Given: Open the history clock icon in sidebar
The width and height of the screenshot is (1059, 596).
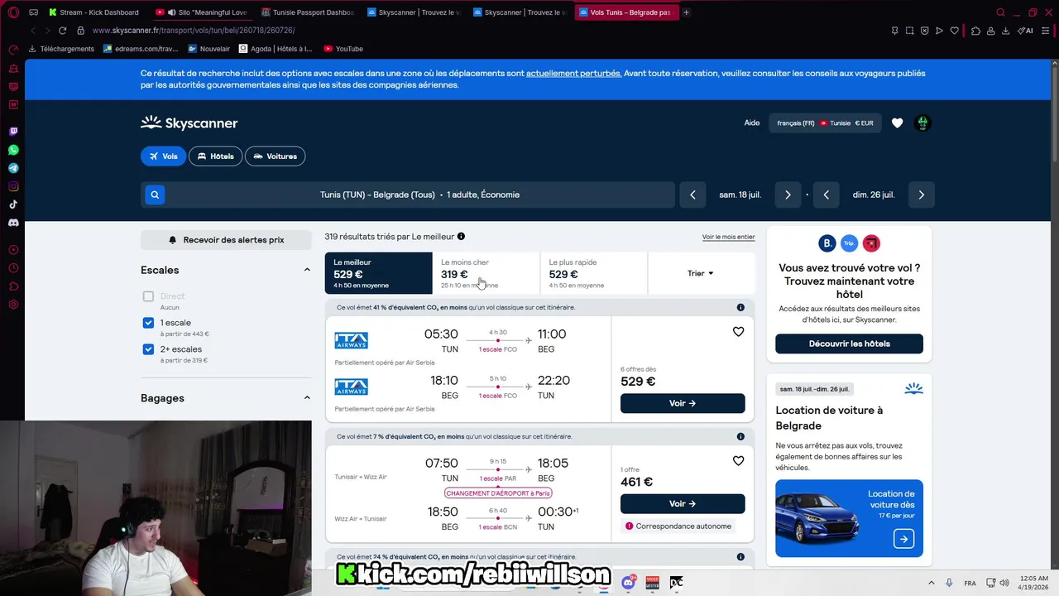Looking at the screenshot, I should (x=13, y=268).
